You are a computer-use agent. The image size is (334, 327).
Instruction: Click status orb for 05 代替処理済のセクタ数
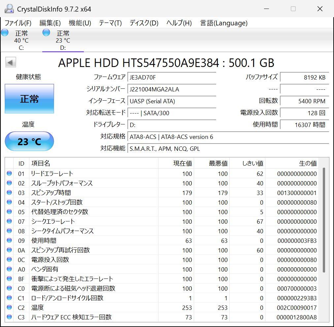[9, 212]
